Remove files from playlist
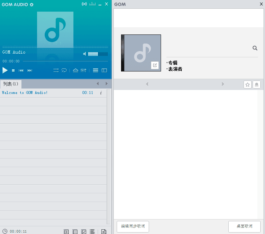Screen dimensions: 265x234 pos(75,231)
